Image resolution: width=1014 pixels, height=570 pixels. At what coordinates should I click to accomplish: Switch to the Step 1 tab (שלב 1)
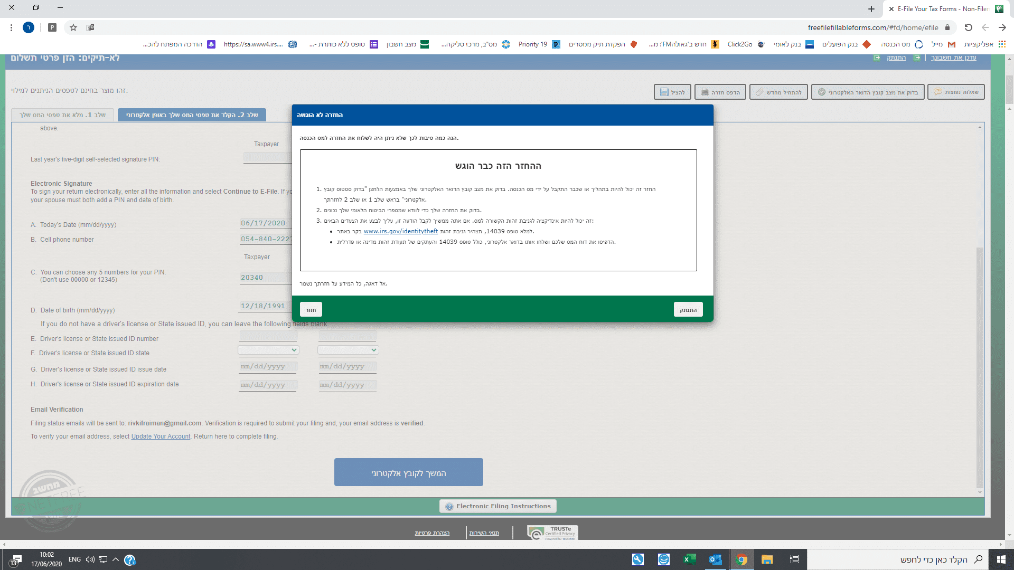click(x=62, y=115)
